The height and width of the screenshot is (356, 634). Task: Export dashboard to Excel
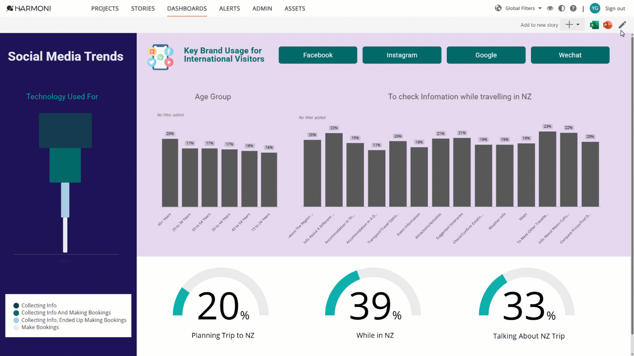click(594, 25)
